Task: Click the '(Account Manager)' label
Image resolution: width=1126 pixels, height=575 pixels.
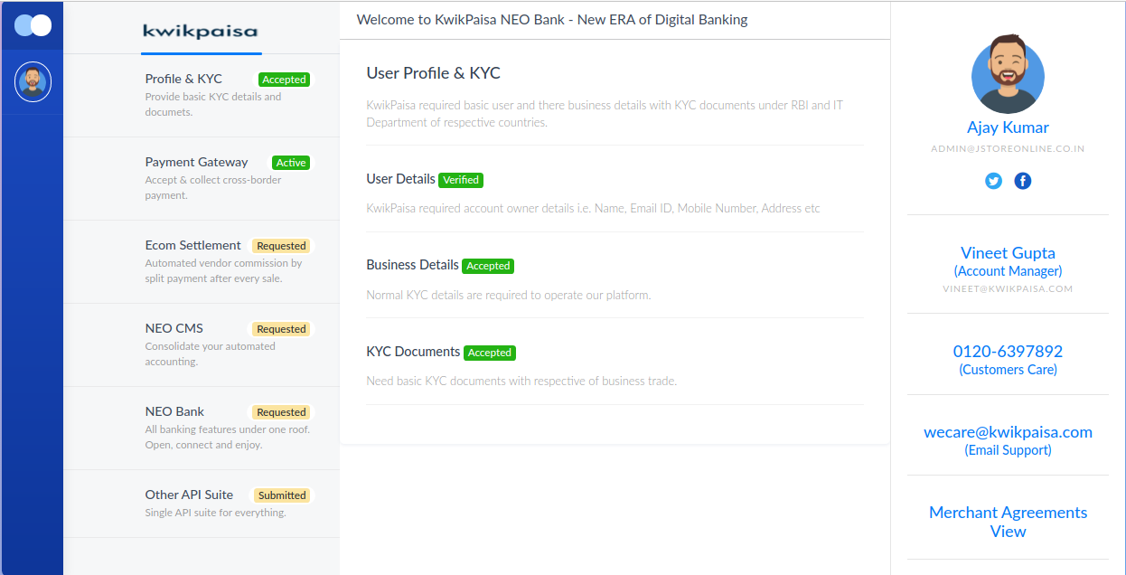Action: click(1008, 271)
